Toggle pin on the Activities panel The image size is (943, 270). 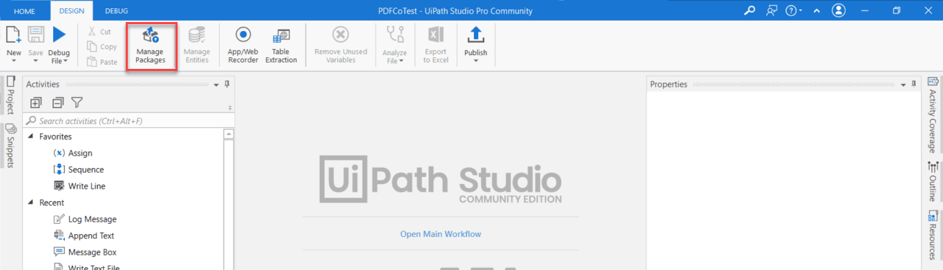227,84
